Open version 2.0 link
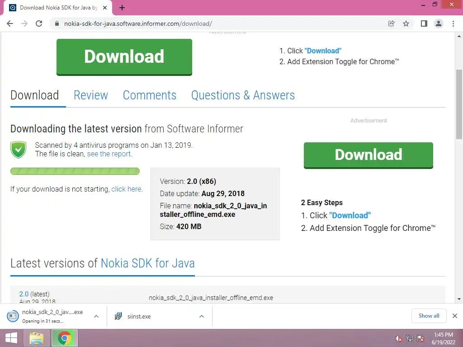 (24, 294)
